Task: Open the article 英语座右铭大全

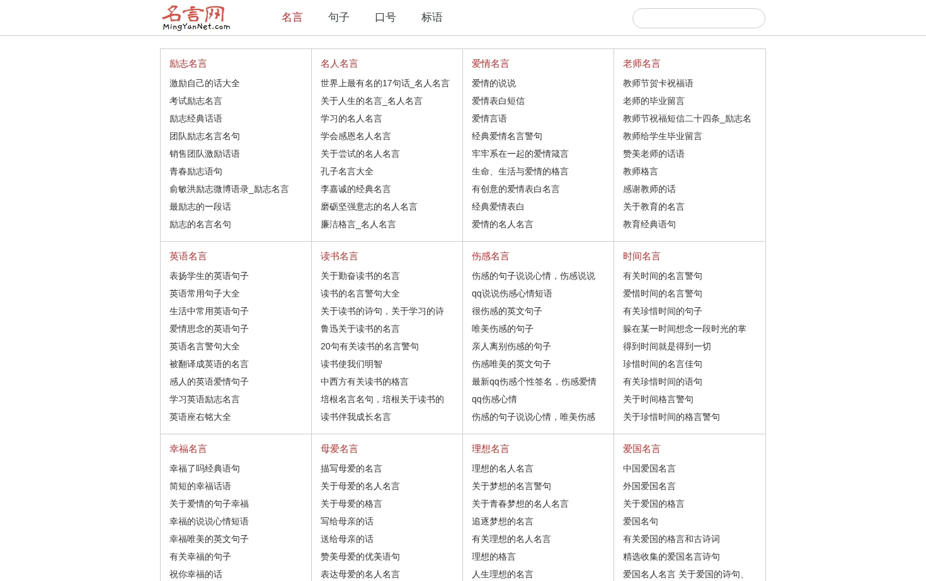Action: (200, 417)
